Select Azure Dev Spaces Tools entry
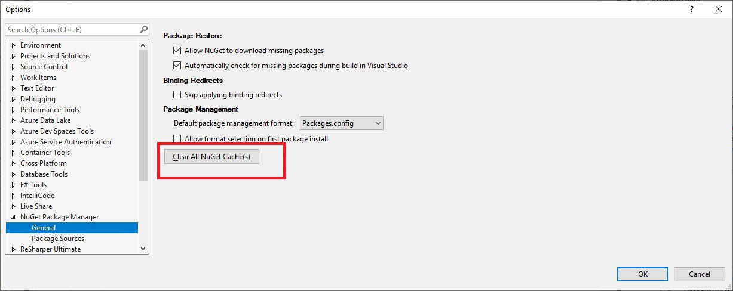Screen dimensions: 733x291 coord(57,131)
